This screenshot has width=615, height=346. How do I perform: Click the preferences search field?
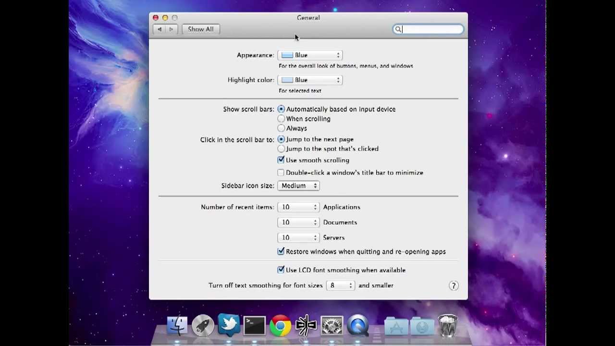(428, 29)
